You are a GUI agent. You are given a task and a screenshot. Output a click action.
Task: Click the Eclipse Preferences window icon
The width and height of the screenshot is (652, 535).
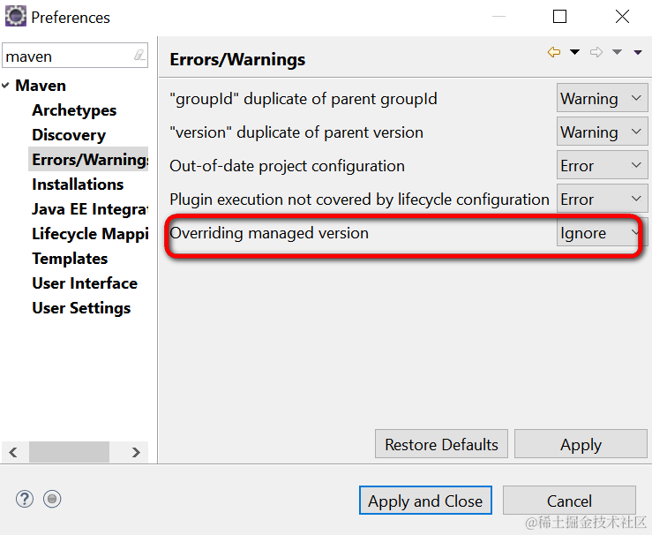[15, 17]
